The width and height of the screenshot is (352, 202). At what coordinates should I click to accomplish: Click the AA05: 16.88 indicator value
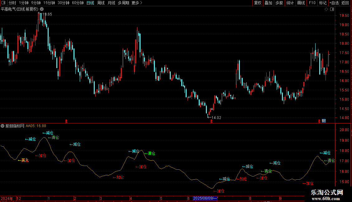pos(36,126)
